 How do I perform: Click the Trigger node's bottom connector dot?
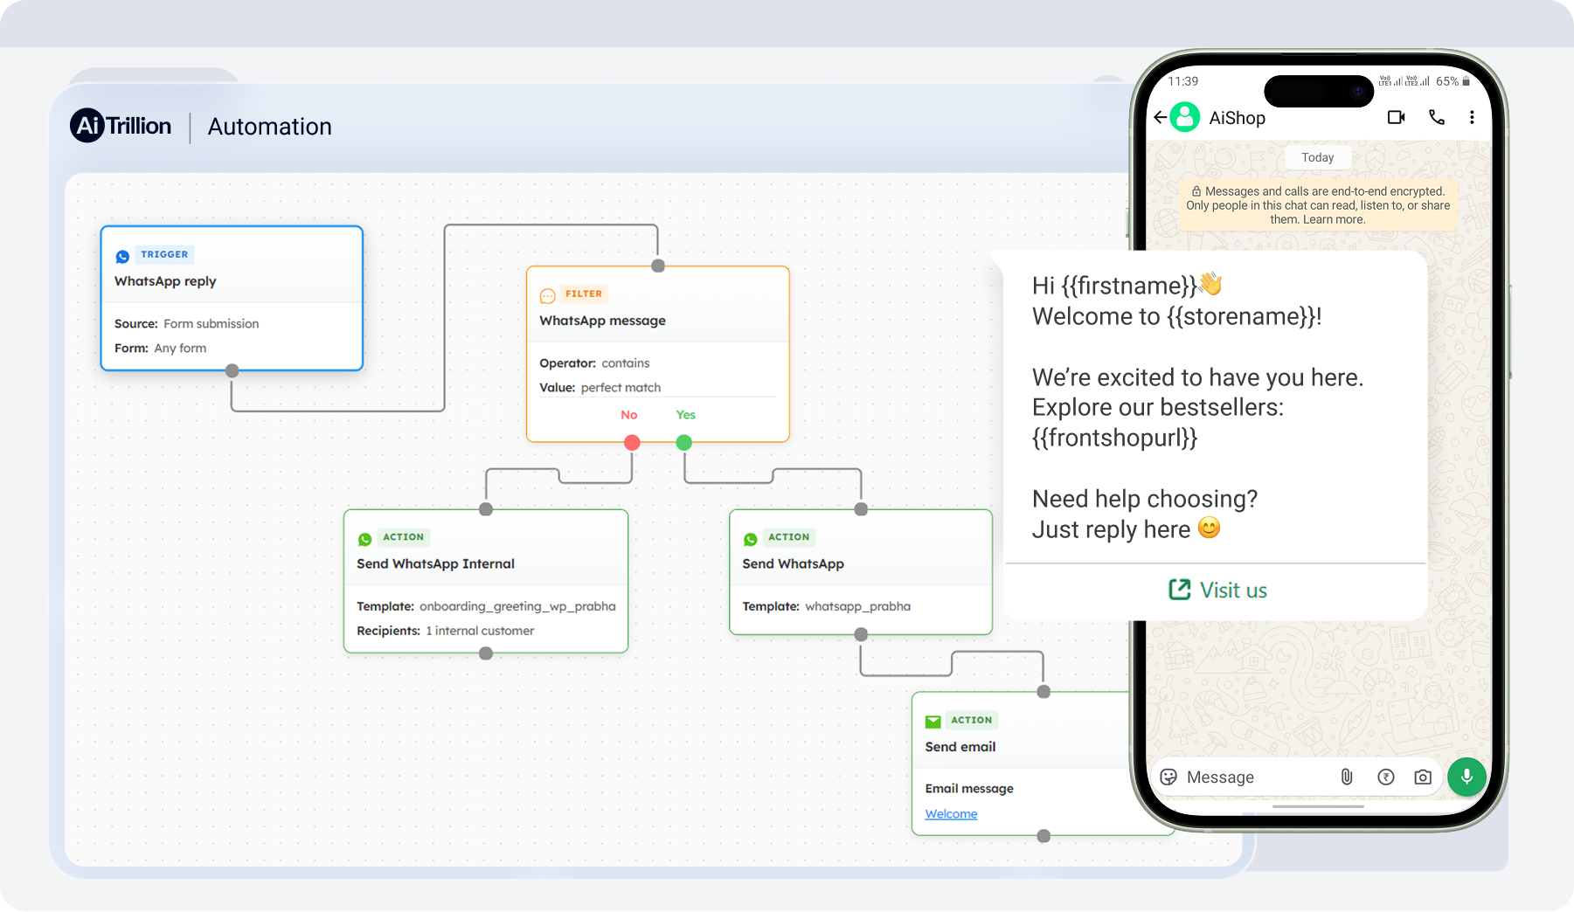tap(232, 371)
